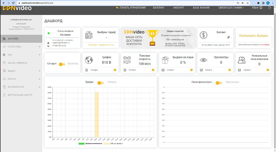Click the отключено auto-refill link
This screenshot has height=152, width=276.
(x=265, y=45)
